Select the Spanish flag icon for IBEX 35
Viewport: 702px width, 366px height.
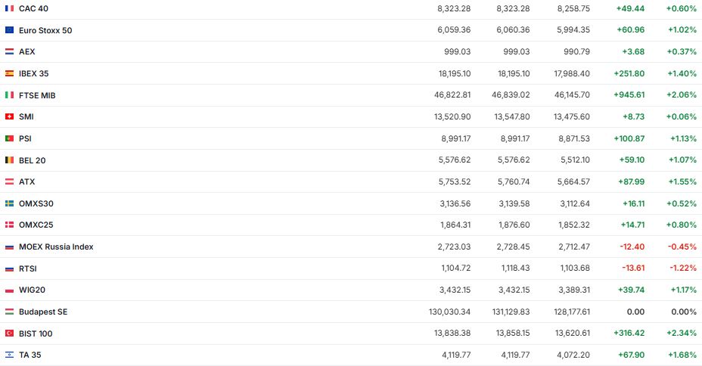coord(9,73)
